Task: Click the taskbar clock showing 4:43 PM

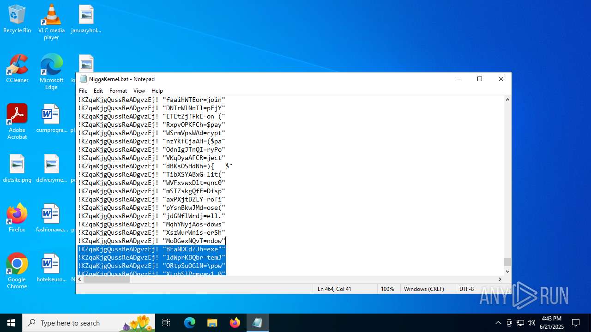Action: tap(552, 323)
